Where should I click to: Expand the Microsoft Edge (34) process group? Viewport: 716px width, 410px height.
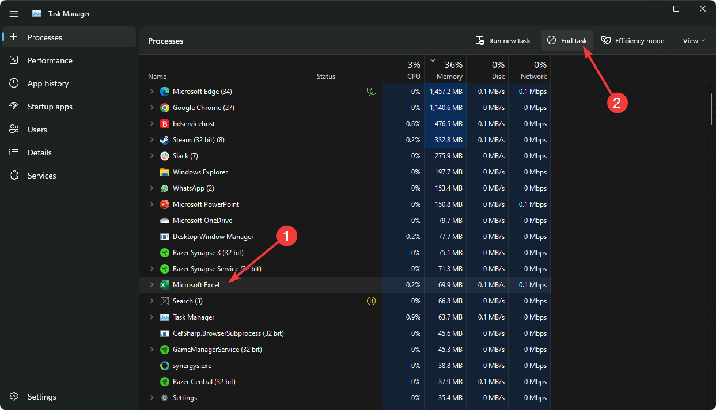tap(152, 92)
